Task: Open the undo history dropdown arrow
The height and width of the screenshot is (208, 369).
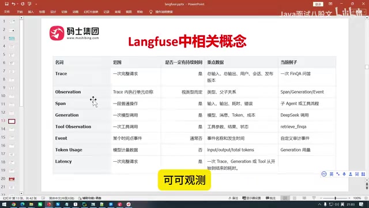Action: coord(18,4)
